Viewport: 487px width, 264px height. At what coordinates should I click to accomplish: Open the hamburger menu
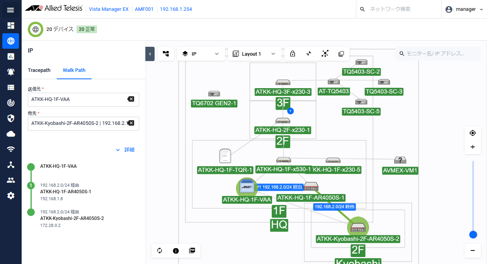coord(10,10)
